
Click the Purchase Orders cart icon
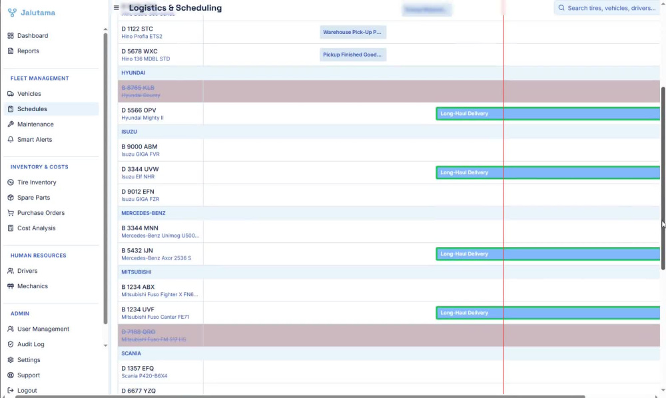pyautogui.click(x=11, y=213)
